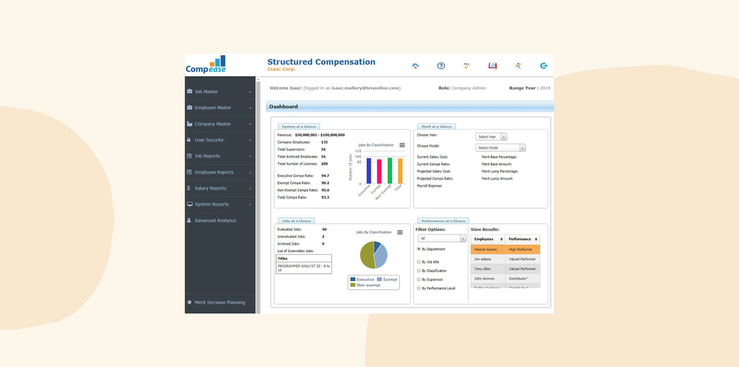Click the Merit Increase Planning star icon
This screenshot has width=739, height=367.
(189, 302)
